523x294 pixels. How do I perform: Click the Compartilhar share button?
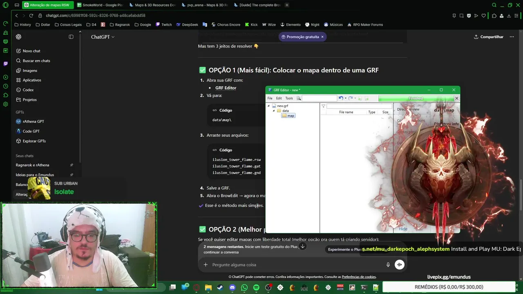pos(489,37)
